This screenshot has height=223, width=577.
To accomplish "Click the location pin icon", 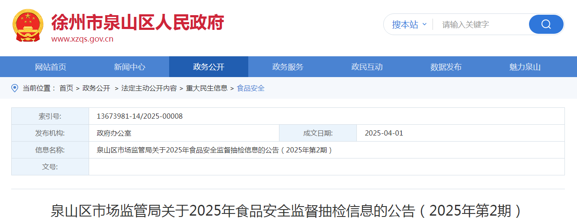I will click(x=15, y=88).
